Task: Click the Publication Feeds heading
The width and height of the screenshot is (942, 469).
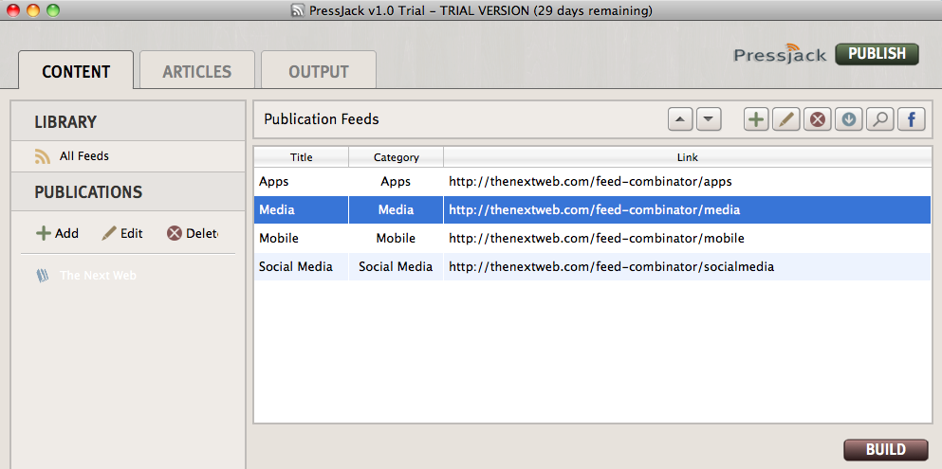Action: coord(322,119)
